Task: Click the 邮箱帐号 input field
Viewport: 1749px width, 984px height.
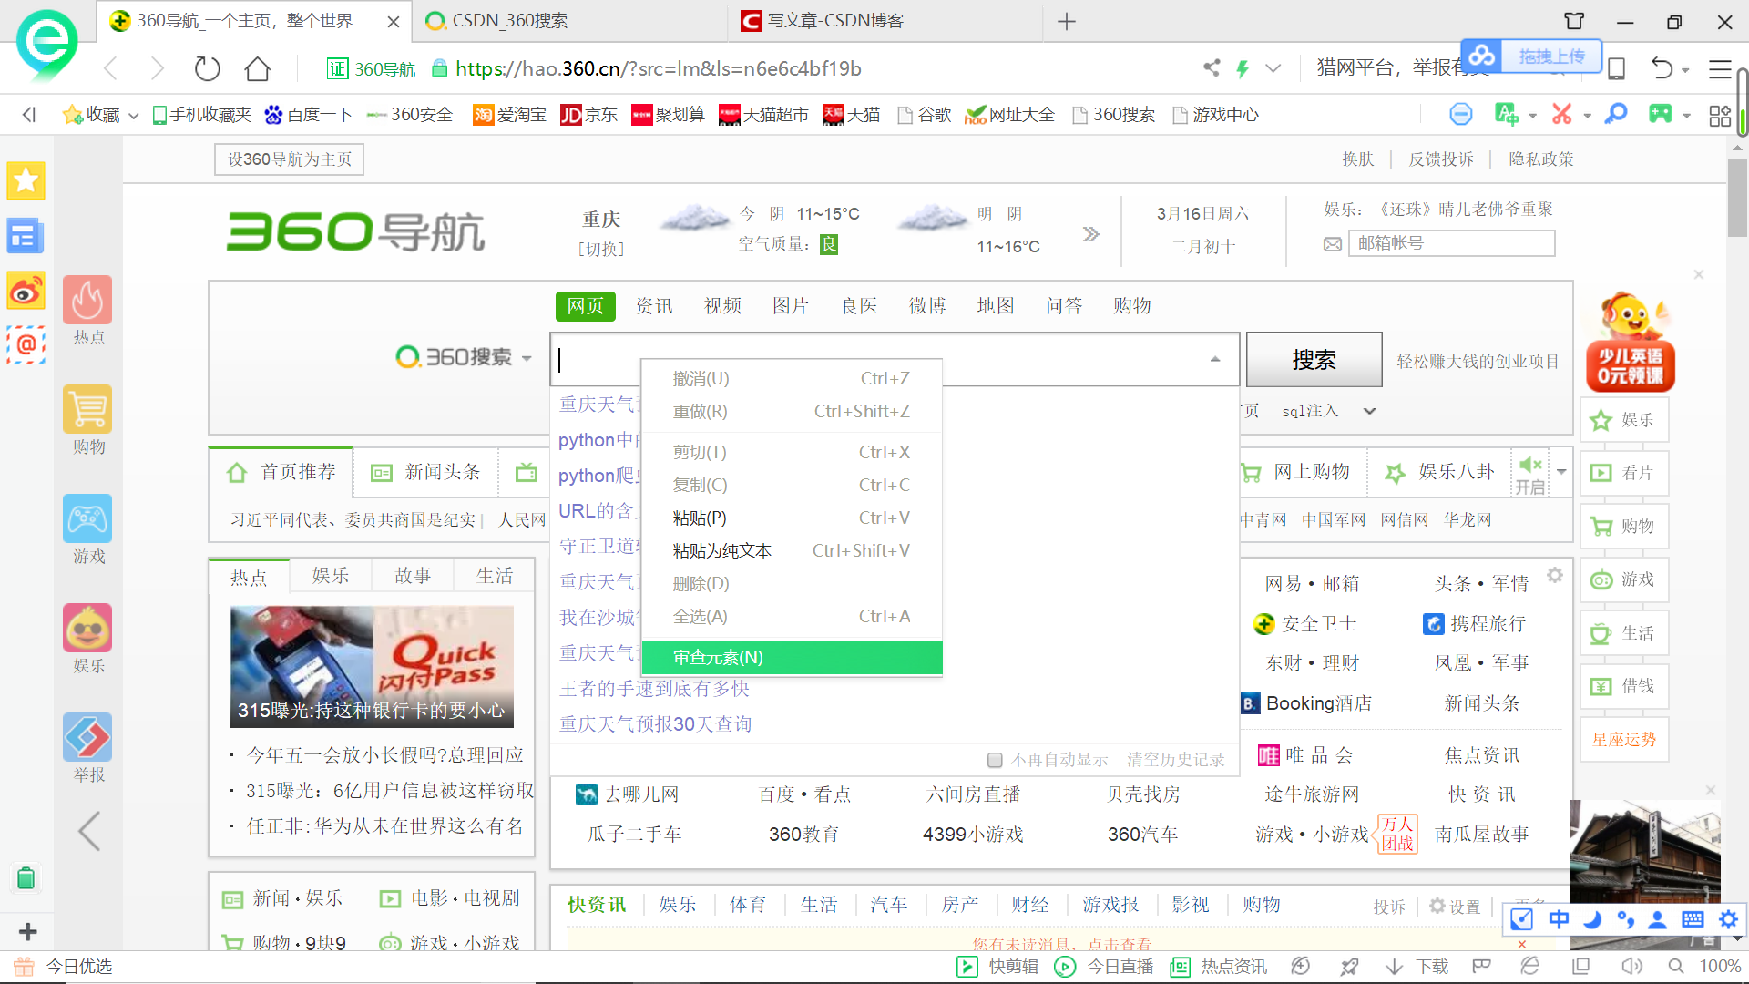Action: [x=1451, y=242]
